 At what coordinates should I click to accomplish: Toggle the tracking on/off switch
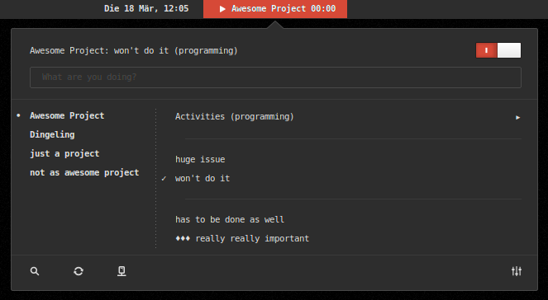click(x=498, y=50)
